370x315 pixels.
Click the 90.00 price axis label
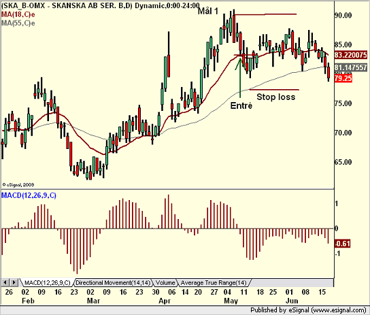(343, 16)
